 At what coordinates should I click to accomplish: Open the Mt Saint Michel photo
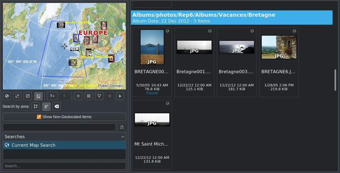tap(152, 120)
